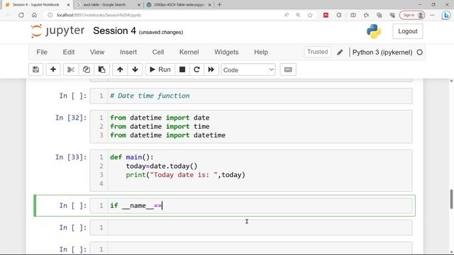Image resolution: width=454 pixels, height=255 pixels.
Task: Click in the 'if __name__==' code cell
Action: point(251,205)
